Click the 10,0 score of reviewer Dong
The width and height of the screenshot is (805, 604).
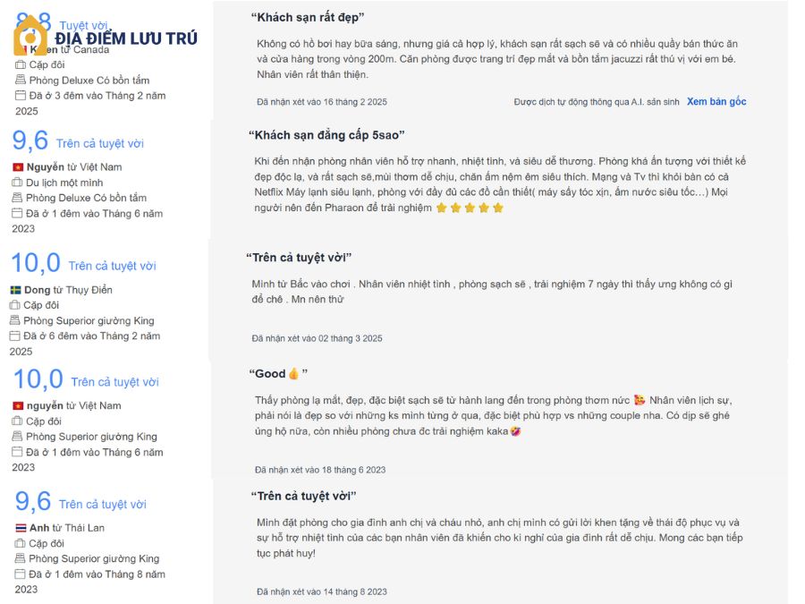[x=36, y=263]
